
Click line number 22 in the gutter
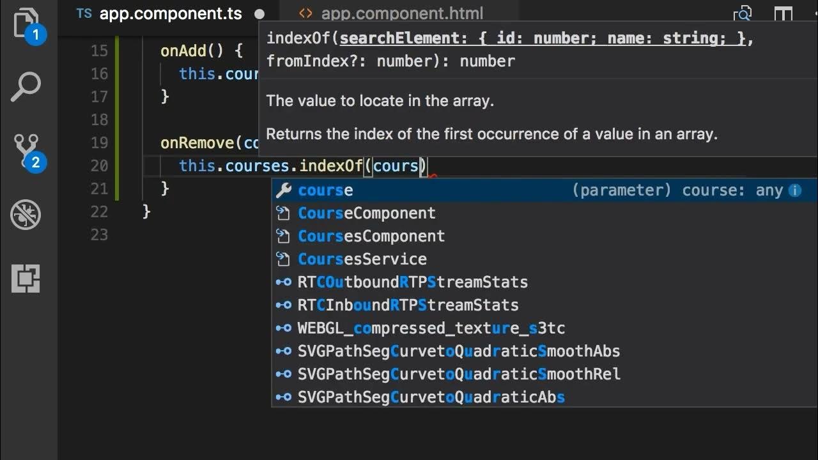tap(99, 211)
